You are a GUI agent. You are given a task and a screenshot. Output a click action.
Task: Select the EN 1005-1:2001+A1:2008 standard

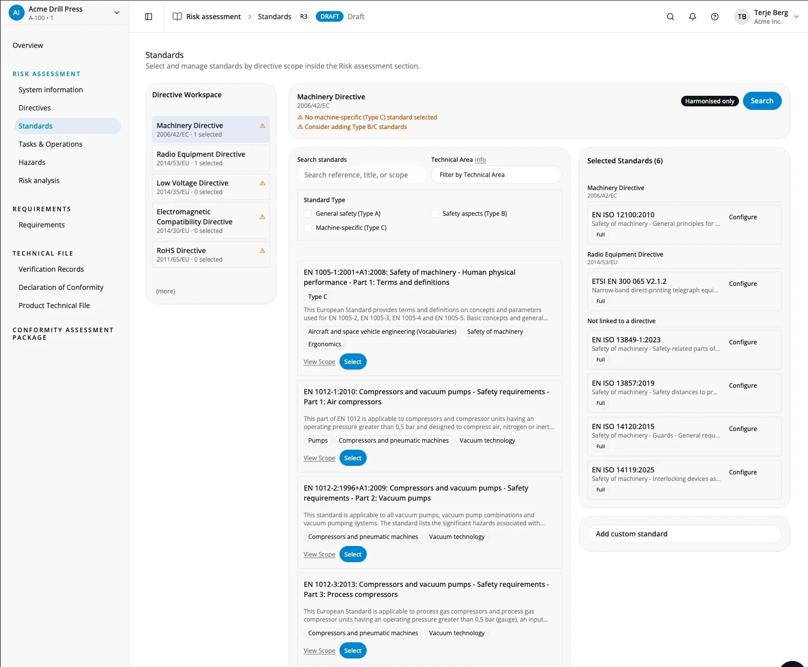pos(353,362)
